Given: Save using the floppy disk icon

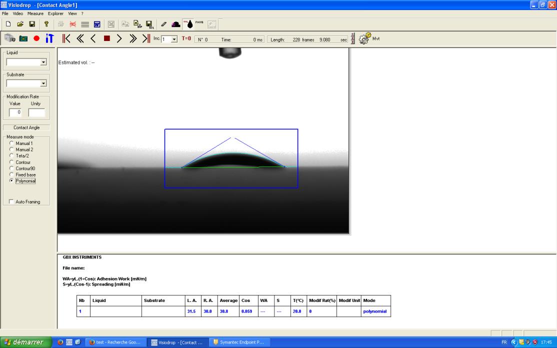Looking at the screenshot, I should [x=32, y=24].
